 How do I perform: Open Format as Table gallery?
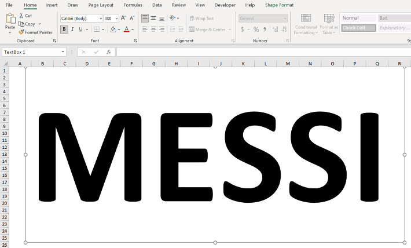tap(329, 24)
